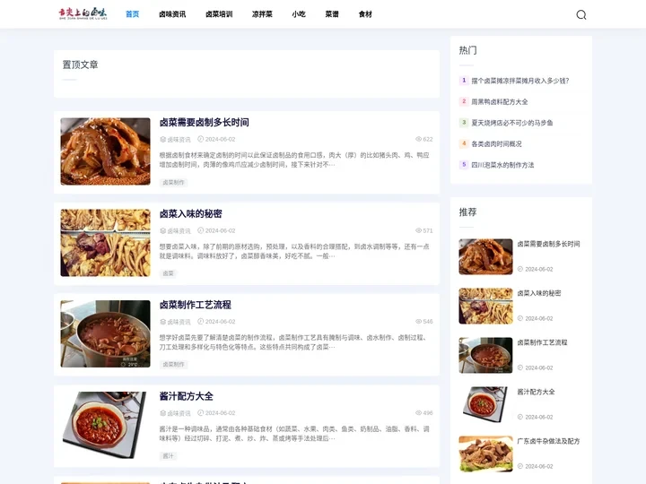Open hot item 2 周黑鸭卤料配方大全
Image resolution: width=646 pixels, height=484 pixels.
(500, 101)
